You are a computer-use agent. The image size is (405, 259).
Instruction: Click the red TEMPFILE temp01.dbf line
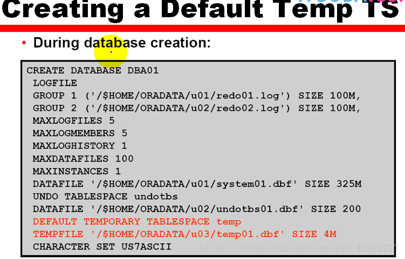(x=184, y=234)
